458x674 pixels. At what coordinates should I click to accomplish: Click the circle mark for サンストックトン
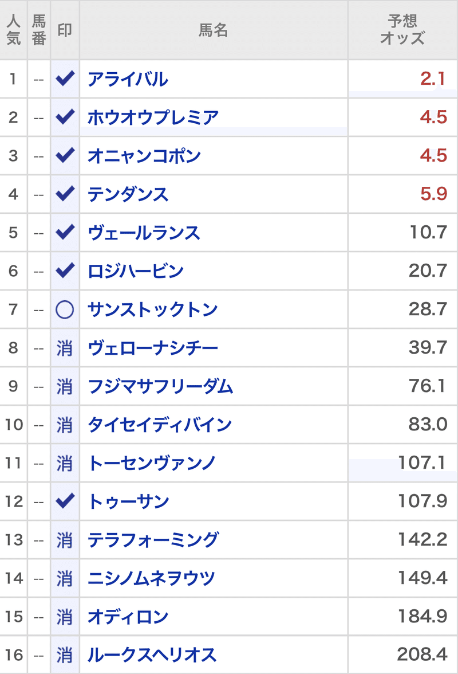click(x=65, y=309)
